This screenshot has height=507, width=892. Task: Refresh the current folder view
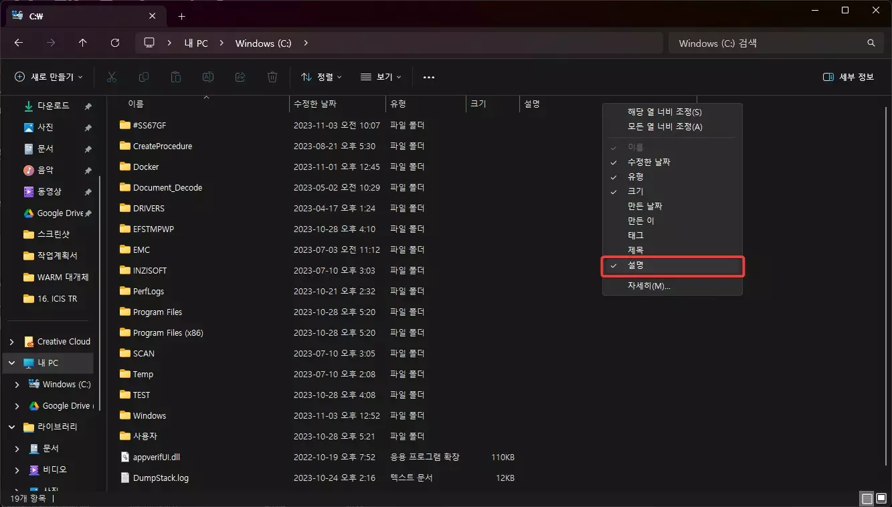[x=115, y=43]
